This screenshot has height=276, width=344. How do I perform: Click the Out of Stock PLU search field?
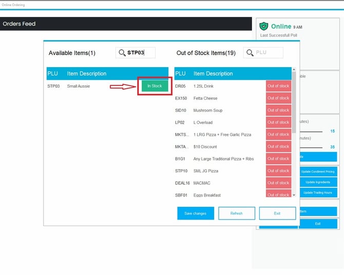(263, 53)
